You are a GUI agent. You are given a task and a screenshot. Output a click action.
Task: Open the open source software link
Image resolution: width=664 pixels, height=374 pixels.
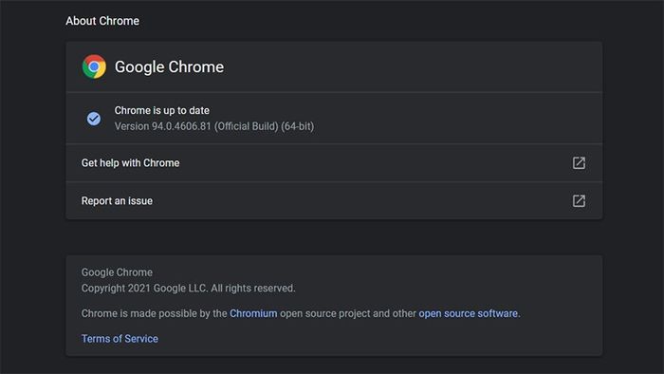pos(469,313)
